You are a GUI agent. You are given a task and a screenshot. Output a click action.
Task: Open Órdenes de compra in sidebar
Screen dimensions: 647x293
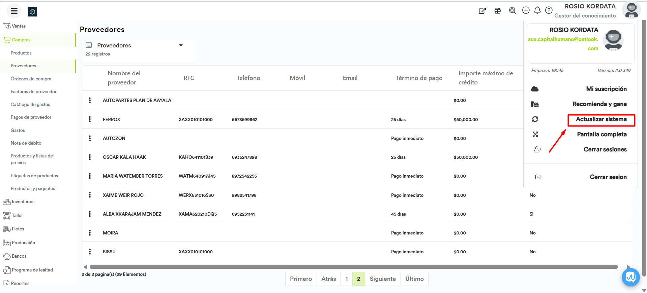click(x=31, y=79)
